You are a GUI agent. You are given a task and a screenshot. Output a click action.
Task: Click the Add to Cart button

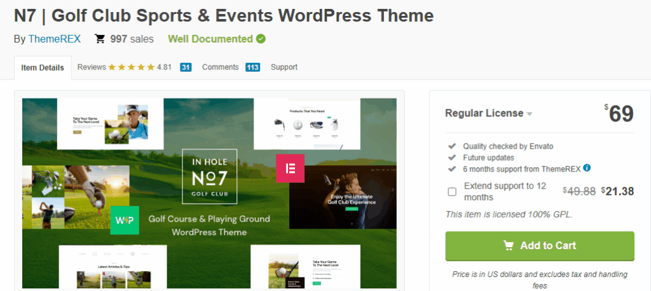(540, 246)
